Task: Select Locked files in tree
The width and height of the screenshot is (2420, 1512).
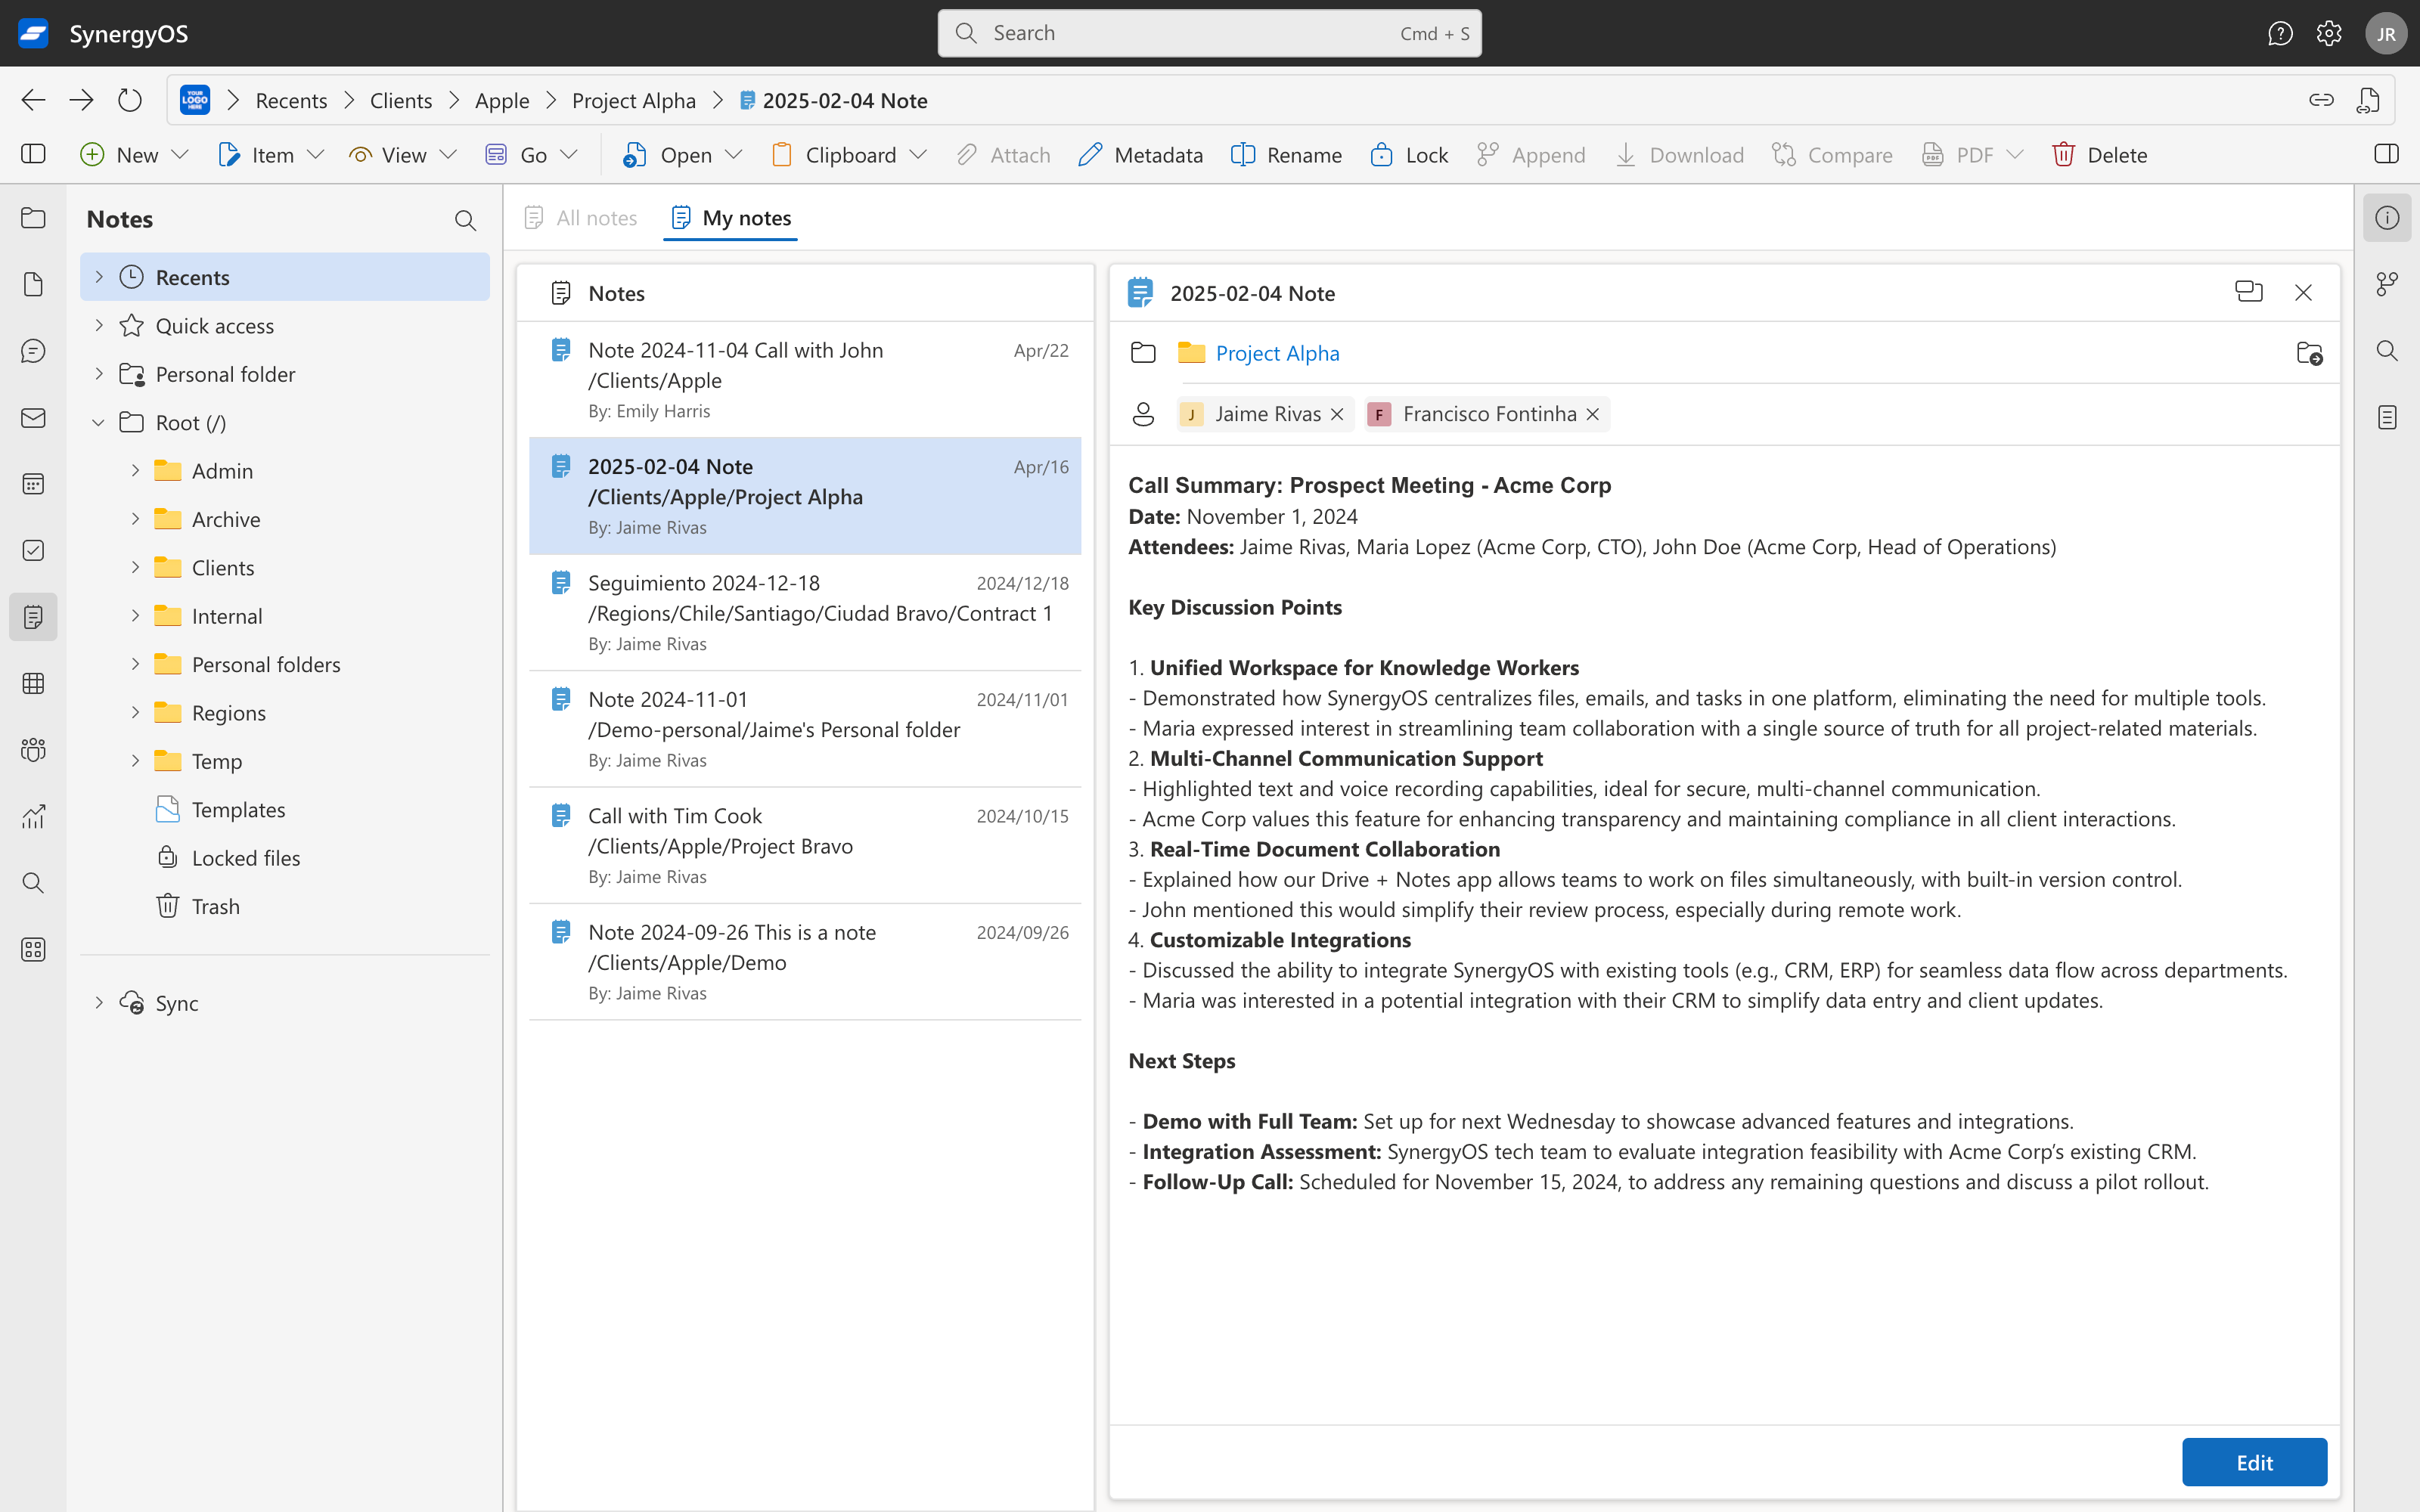Action: (x=285, y=858)
